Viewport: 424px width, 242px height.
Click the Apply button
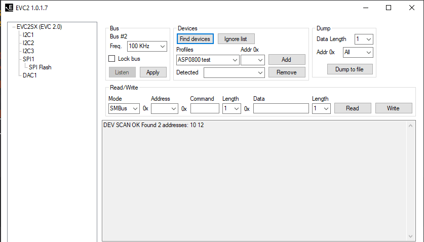coord(153,72)
